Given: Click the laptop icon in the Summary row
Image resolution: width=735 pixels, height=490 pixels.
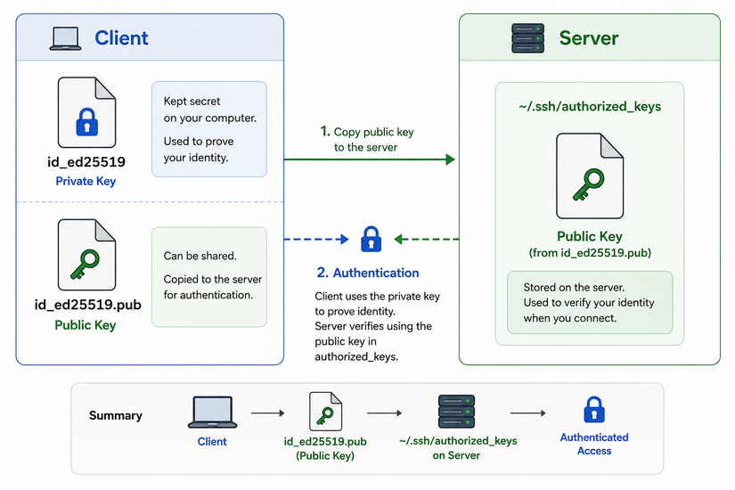Looking at the screenshot, I should 212,412.
